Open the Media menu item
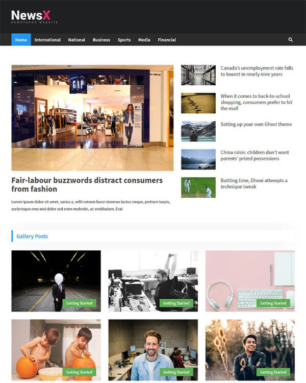The image size is (306, 383). (x=144, y=40)
